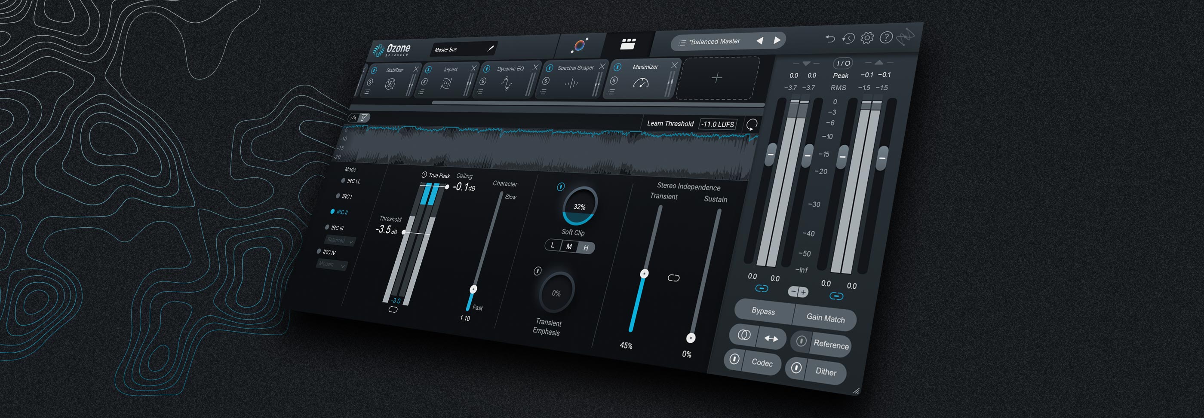Toggle the Spectral Shaper power button

(x=550, y=68)
